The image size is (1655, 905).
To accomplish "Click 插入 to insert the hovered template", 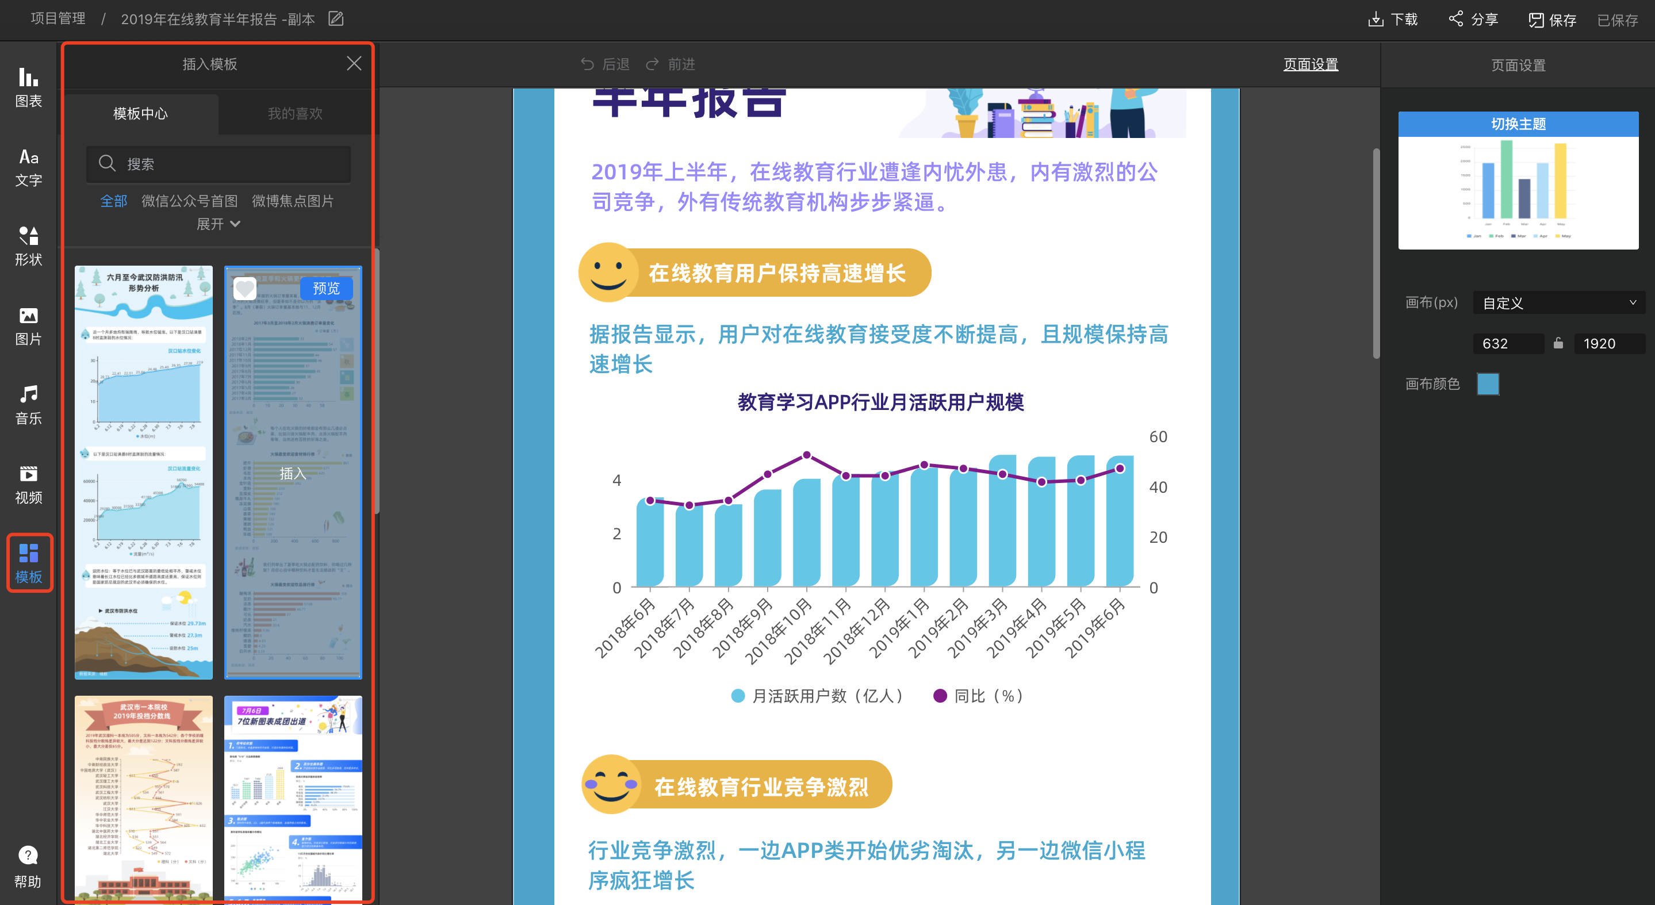I will coord(293,473).
